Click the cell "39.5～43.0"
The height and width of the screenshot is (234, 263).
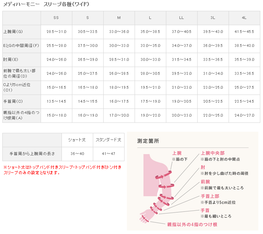tap(213, 32)
